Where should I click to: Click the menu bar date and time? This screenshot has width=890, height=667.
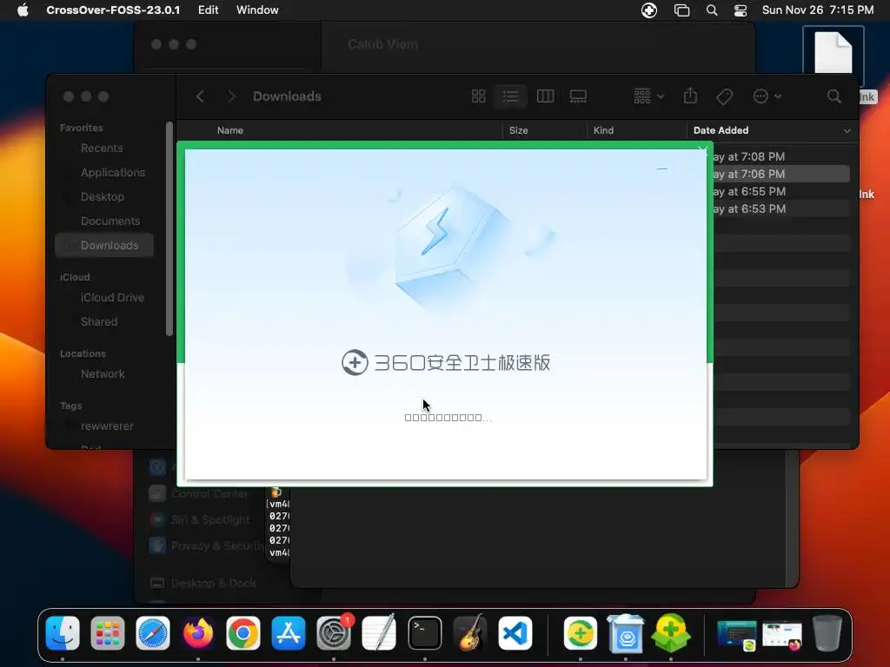817,10
